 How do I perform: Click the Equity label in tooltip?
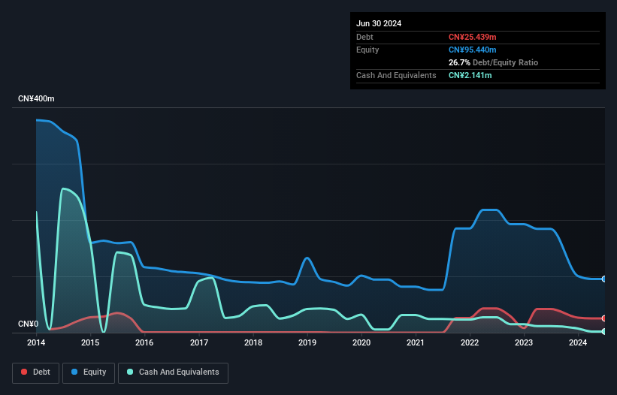pyautogui.click(x=367, y=50)
